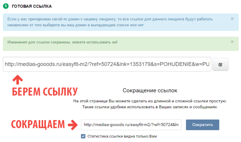The width and height of the screenshot is (241, 142).
Task: Click the label 'Статистика ссылки видна только Вам'
Action: pos(122,136)
